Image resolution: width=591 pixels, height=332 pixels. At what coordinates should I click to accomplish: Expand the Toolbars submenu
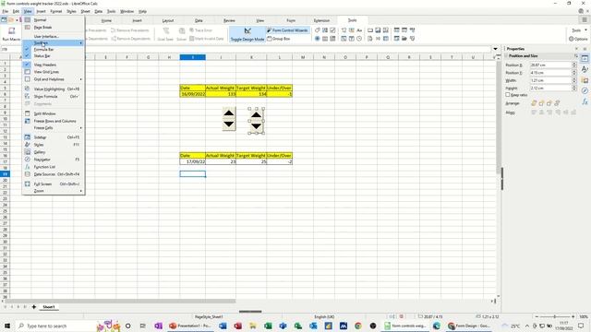pos(54,43)
